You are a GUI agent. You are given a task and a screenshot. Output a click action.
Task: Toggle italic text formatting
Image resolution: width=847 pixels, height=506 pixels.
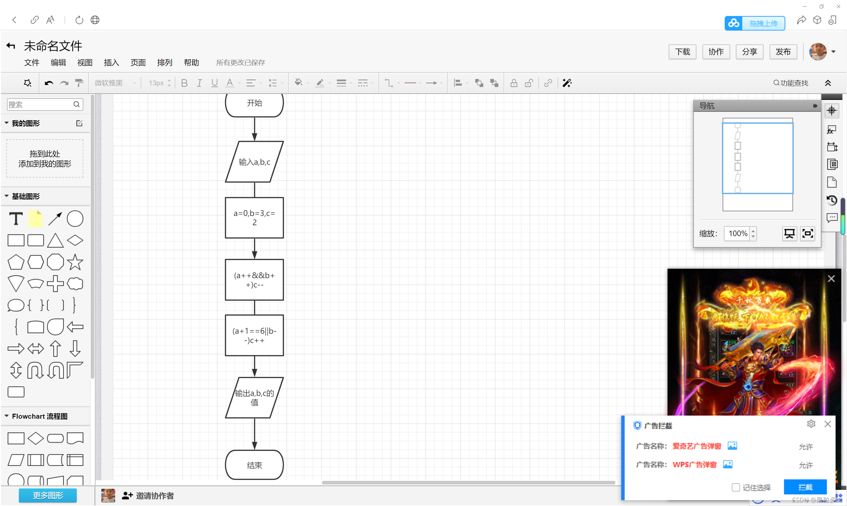pyautogui.click(x=199, y=83)
